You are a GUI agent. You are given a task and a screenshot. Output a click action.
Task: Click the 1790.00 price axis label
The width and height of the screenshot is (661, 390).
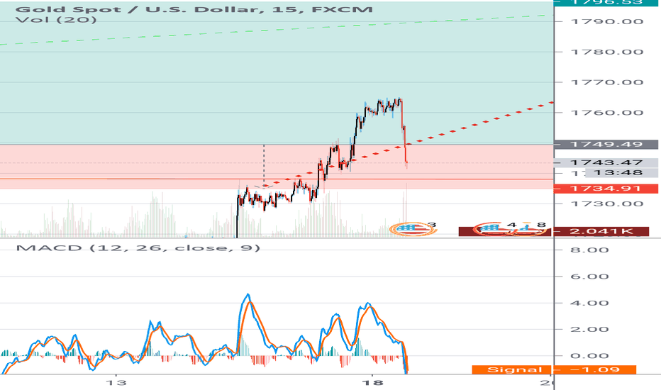607,21
